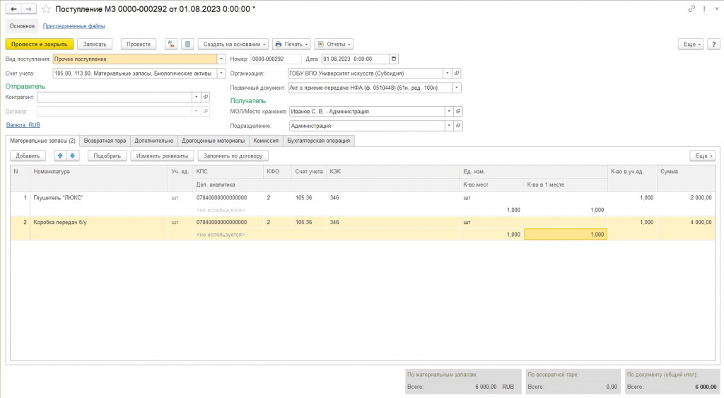
Task: Switch to Бухгалтерская операция tab
Action: [319, 141]
